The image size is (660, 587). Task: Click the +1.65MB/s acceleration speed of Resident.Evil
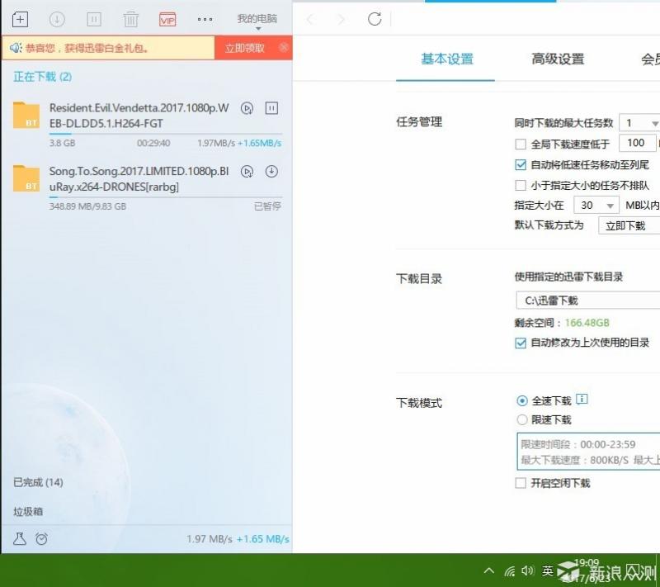260,143
